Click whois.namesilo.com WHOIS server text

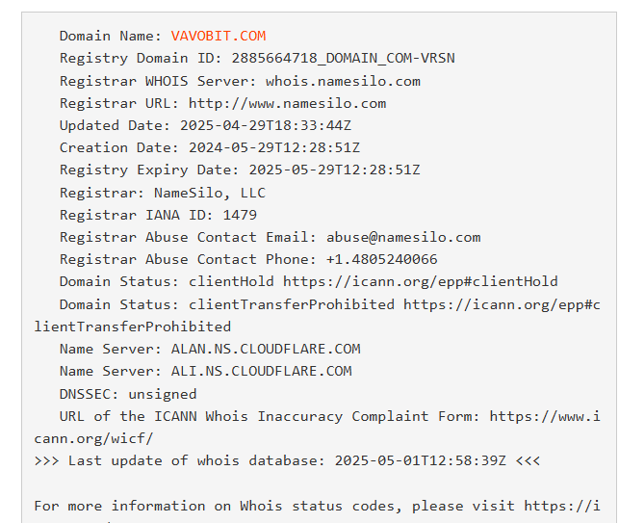coord(343,81)
